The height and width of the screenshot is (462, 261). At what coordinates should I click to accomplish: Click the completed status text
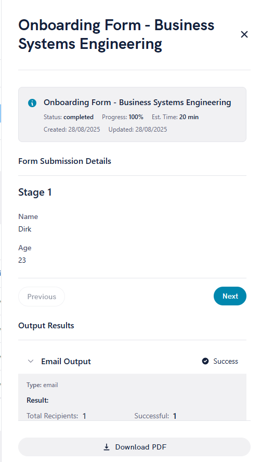coord(79,117)
